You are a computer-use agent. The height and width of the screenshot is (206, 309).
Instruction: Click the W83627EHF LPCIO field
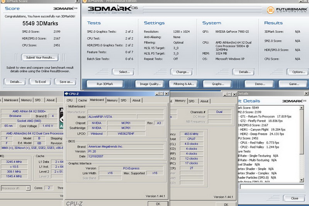(126, 134)
